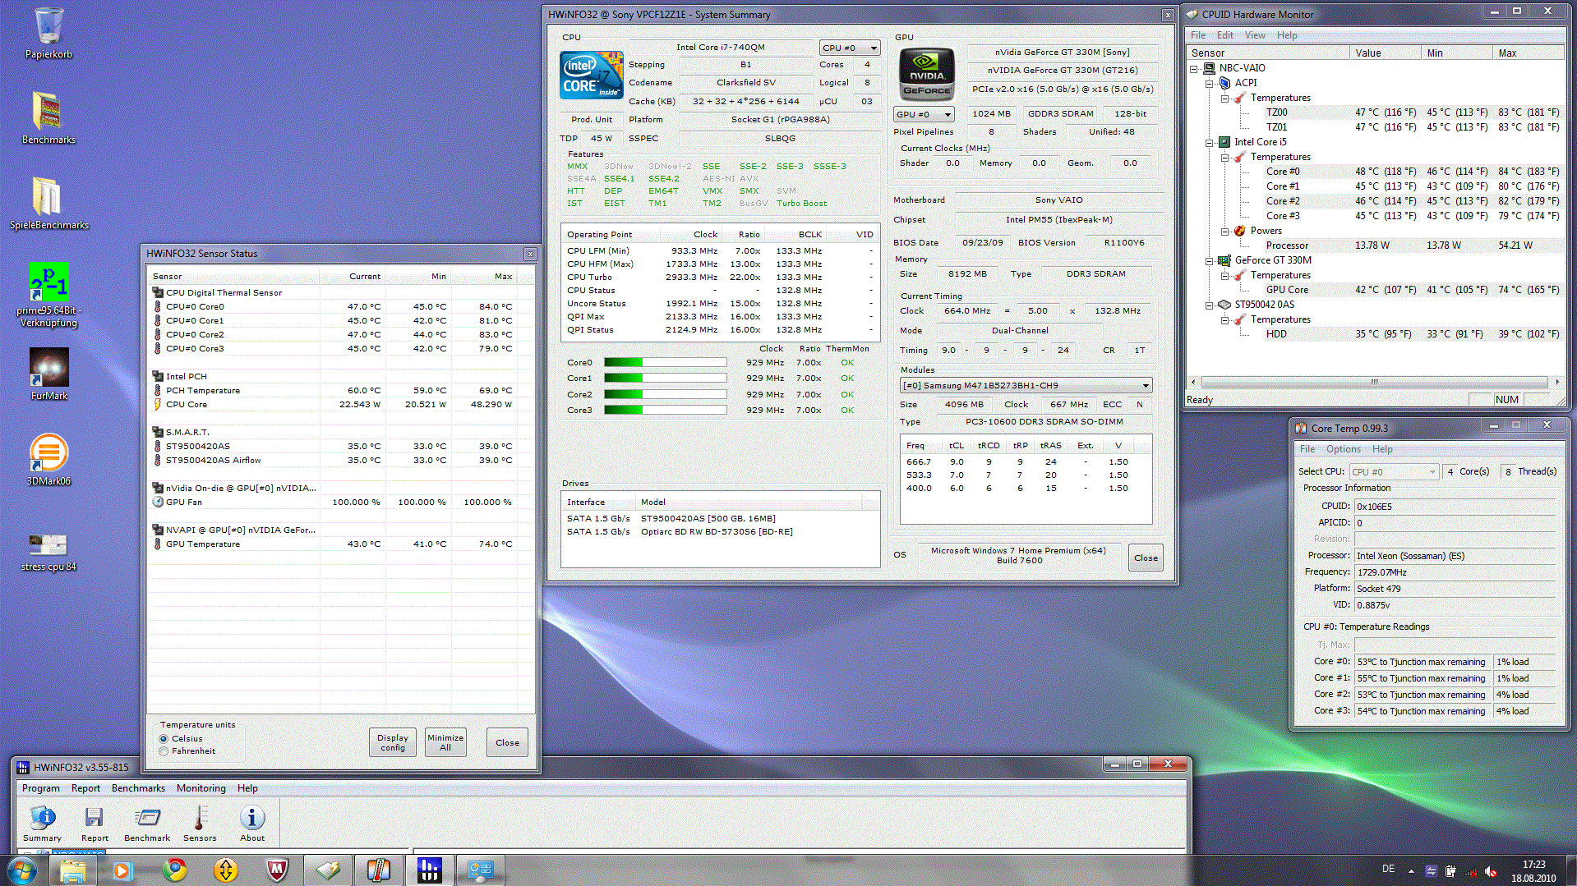Launch 3DMark06 desktop shortcut
The image size is (1577, 886).
[x=48, y=459]
